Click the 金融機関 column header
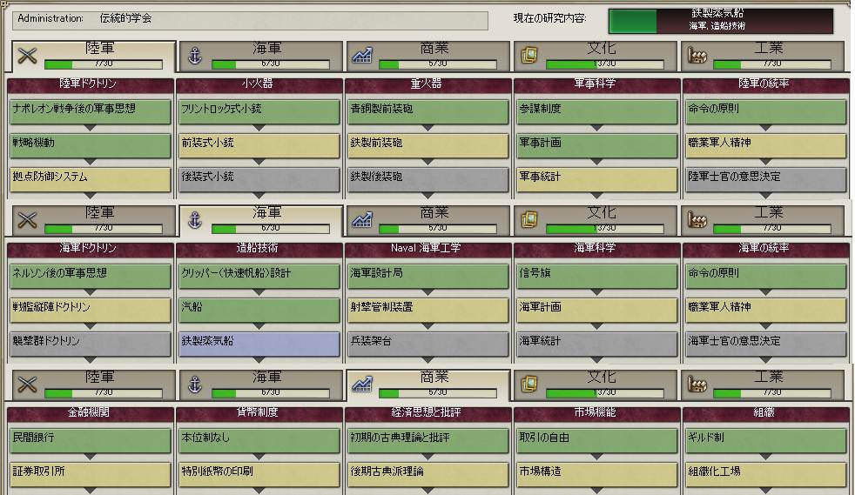The width and height of the screenshot is (855, 495). point(91,412)
